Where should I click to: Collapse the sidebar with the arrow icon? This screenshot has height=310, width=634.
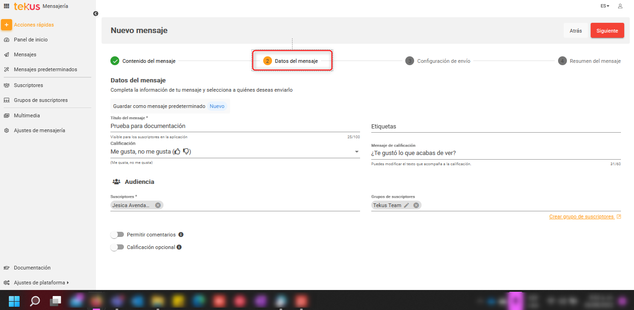pos(95,13)
